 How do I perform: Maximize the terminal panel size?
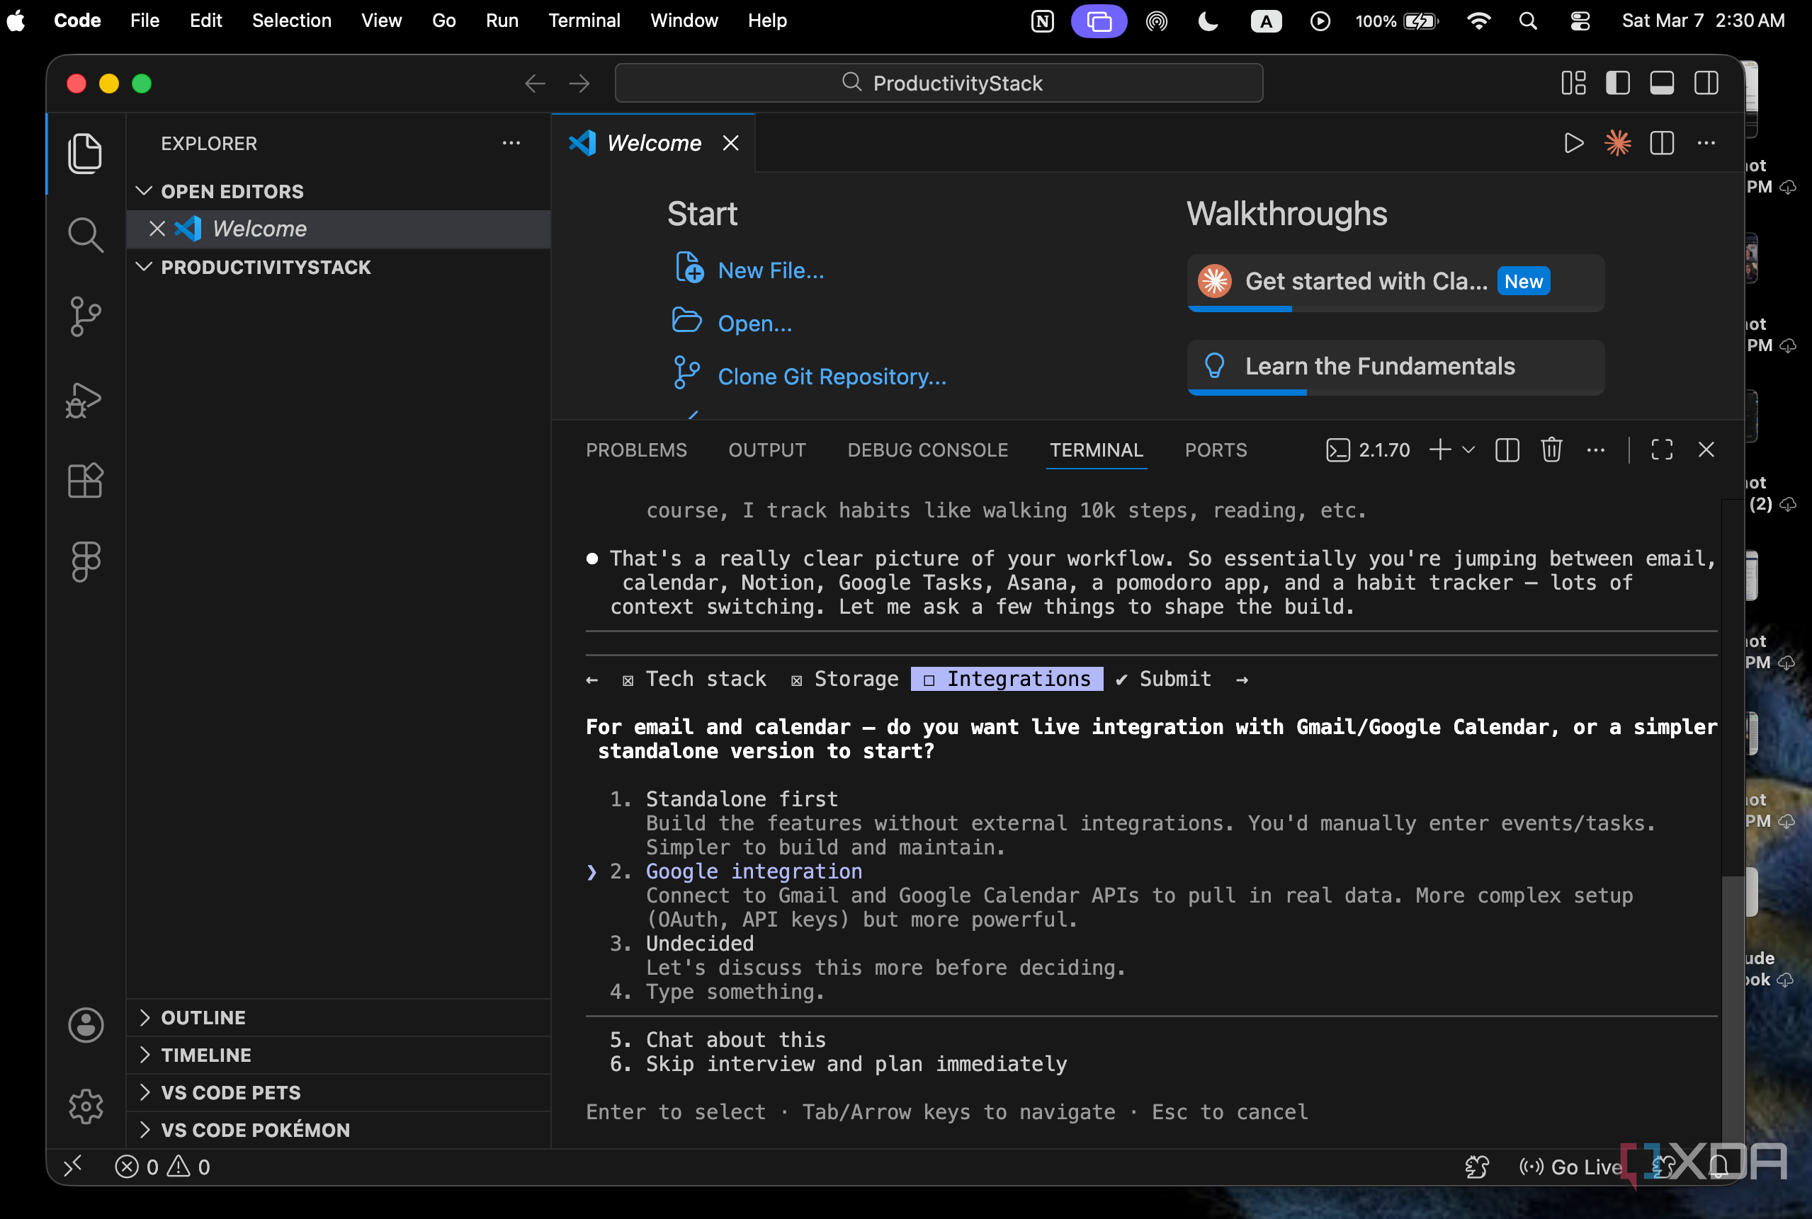coord(1662,450)
